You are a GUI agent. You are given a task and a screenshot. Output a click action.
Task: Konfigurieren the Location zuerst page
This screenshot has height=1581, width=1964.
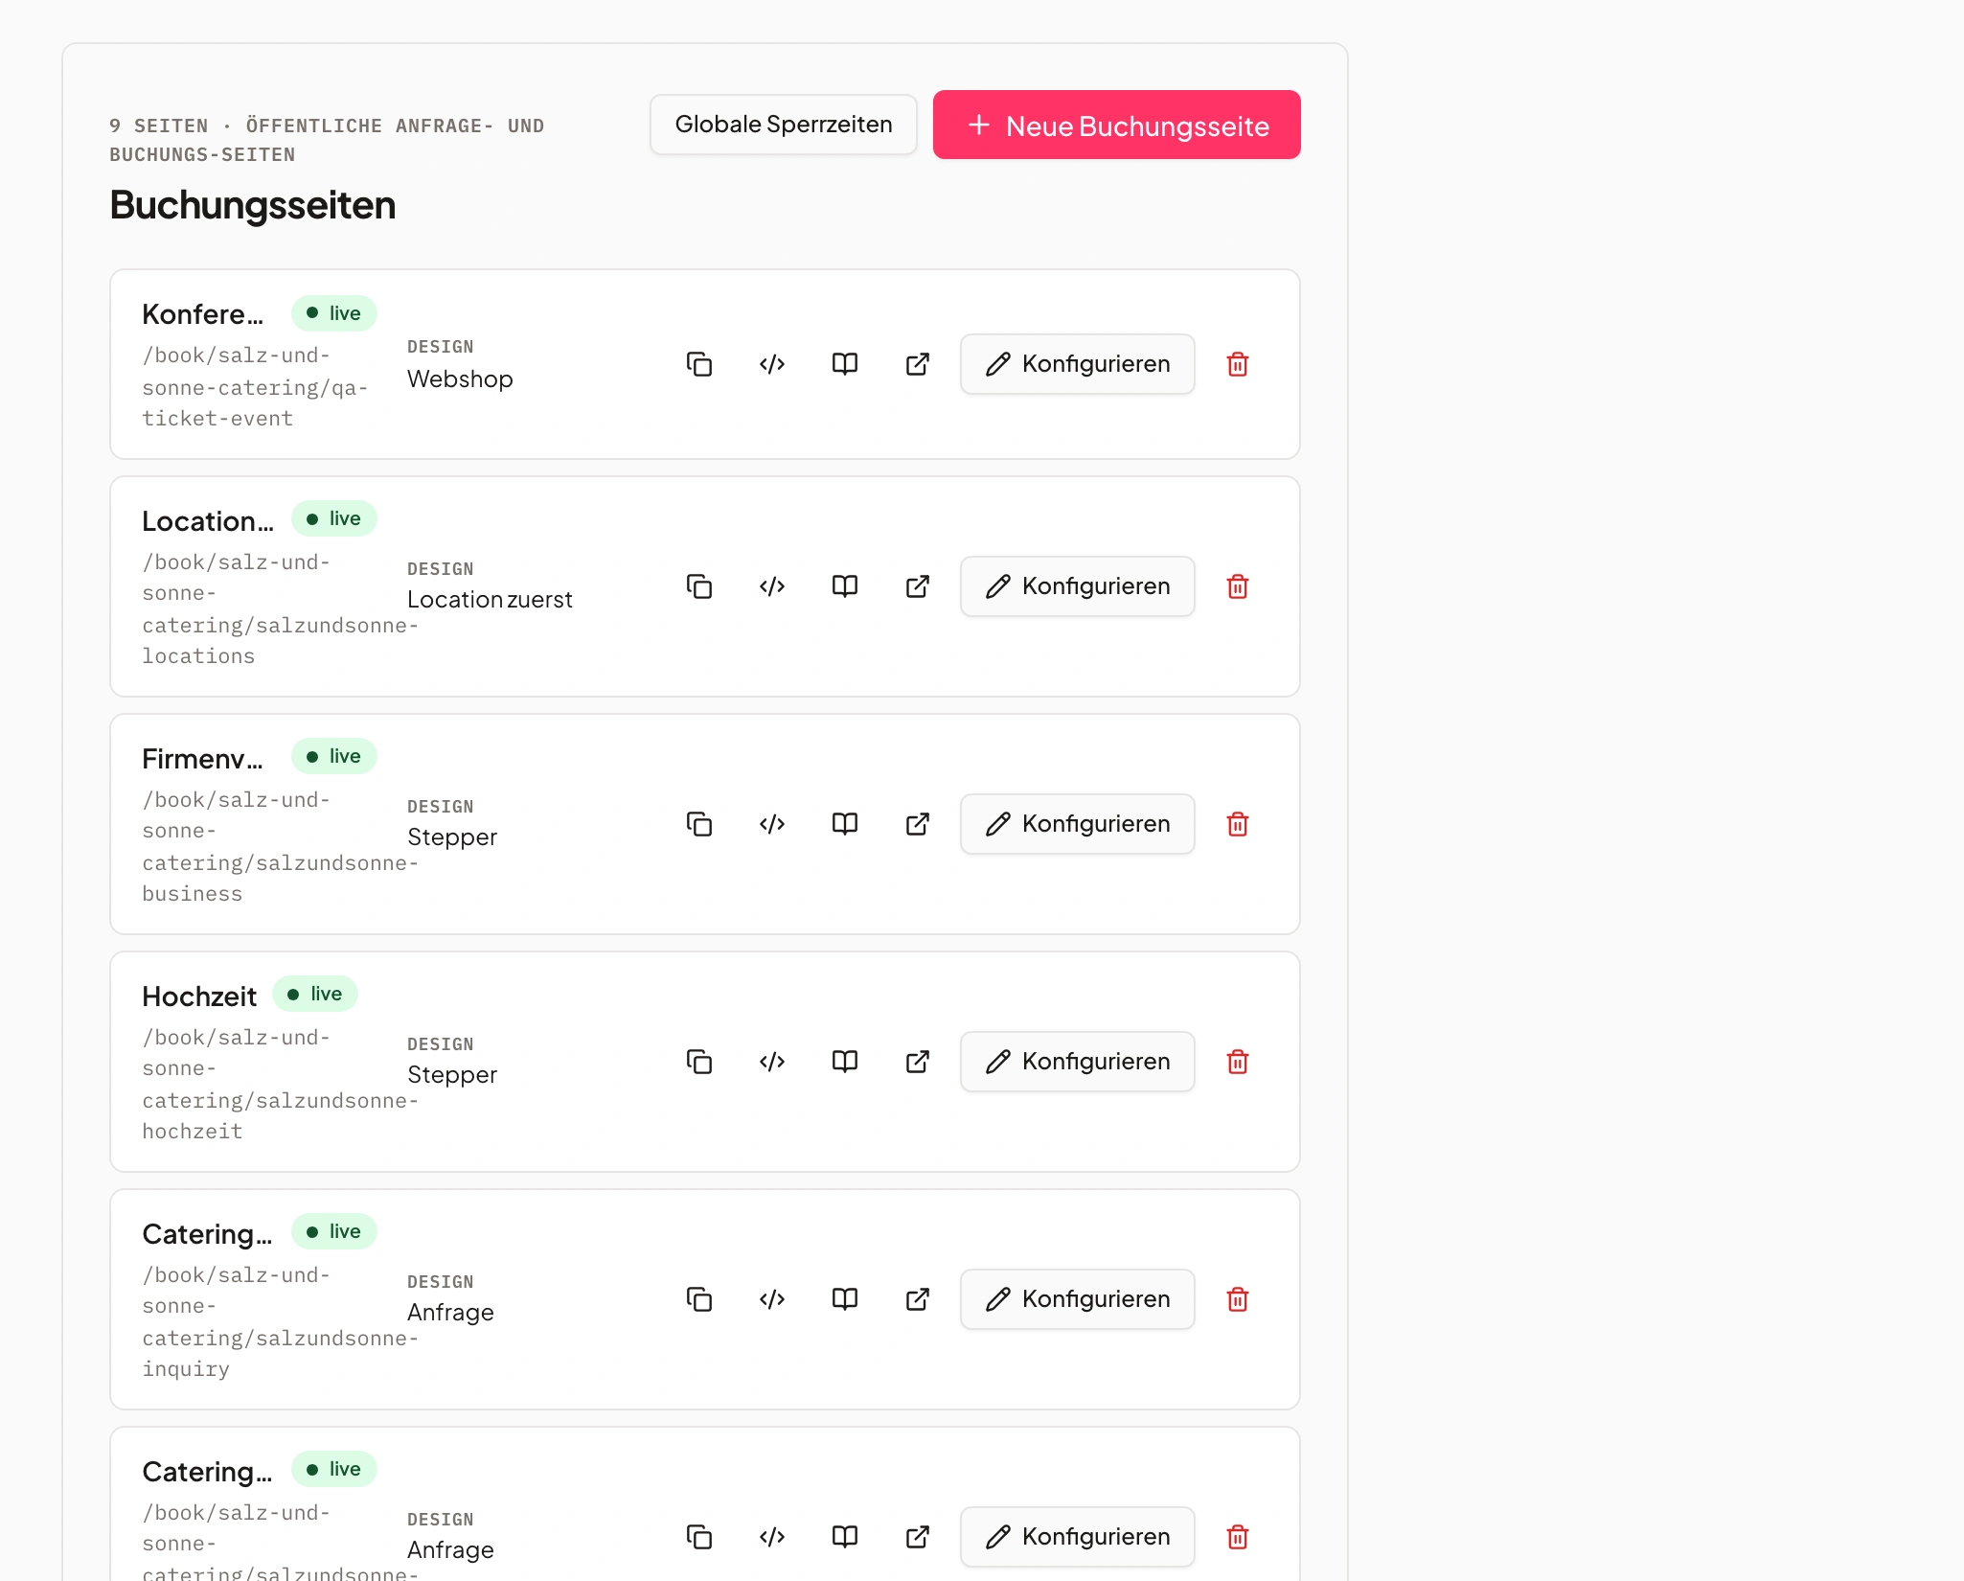click(1078, 586)
